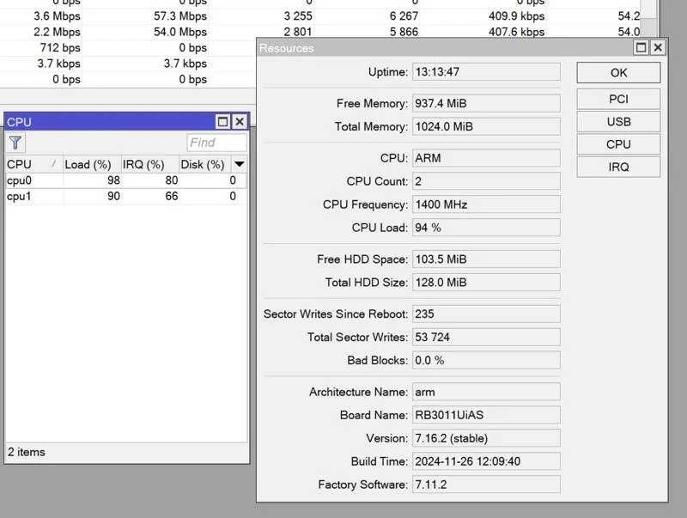The image size is (687, 518).
Task: Click OK in Resources window
Action: (x=618, y=72)
